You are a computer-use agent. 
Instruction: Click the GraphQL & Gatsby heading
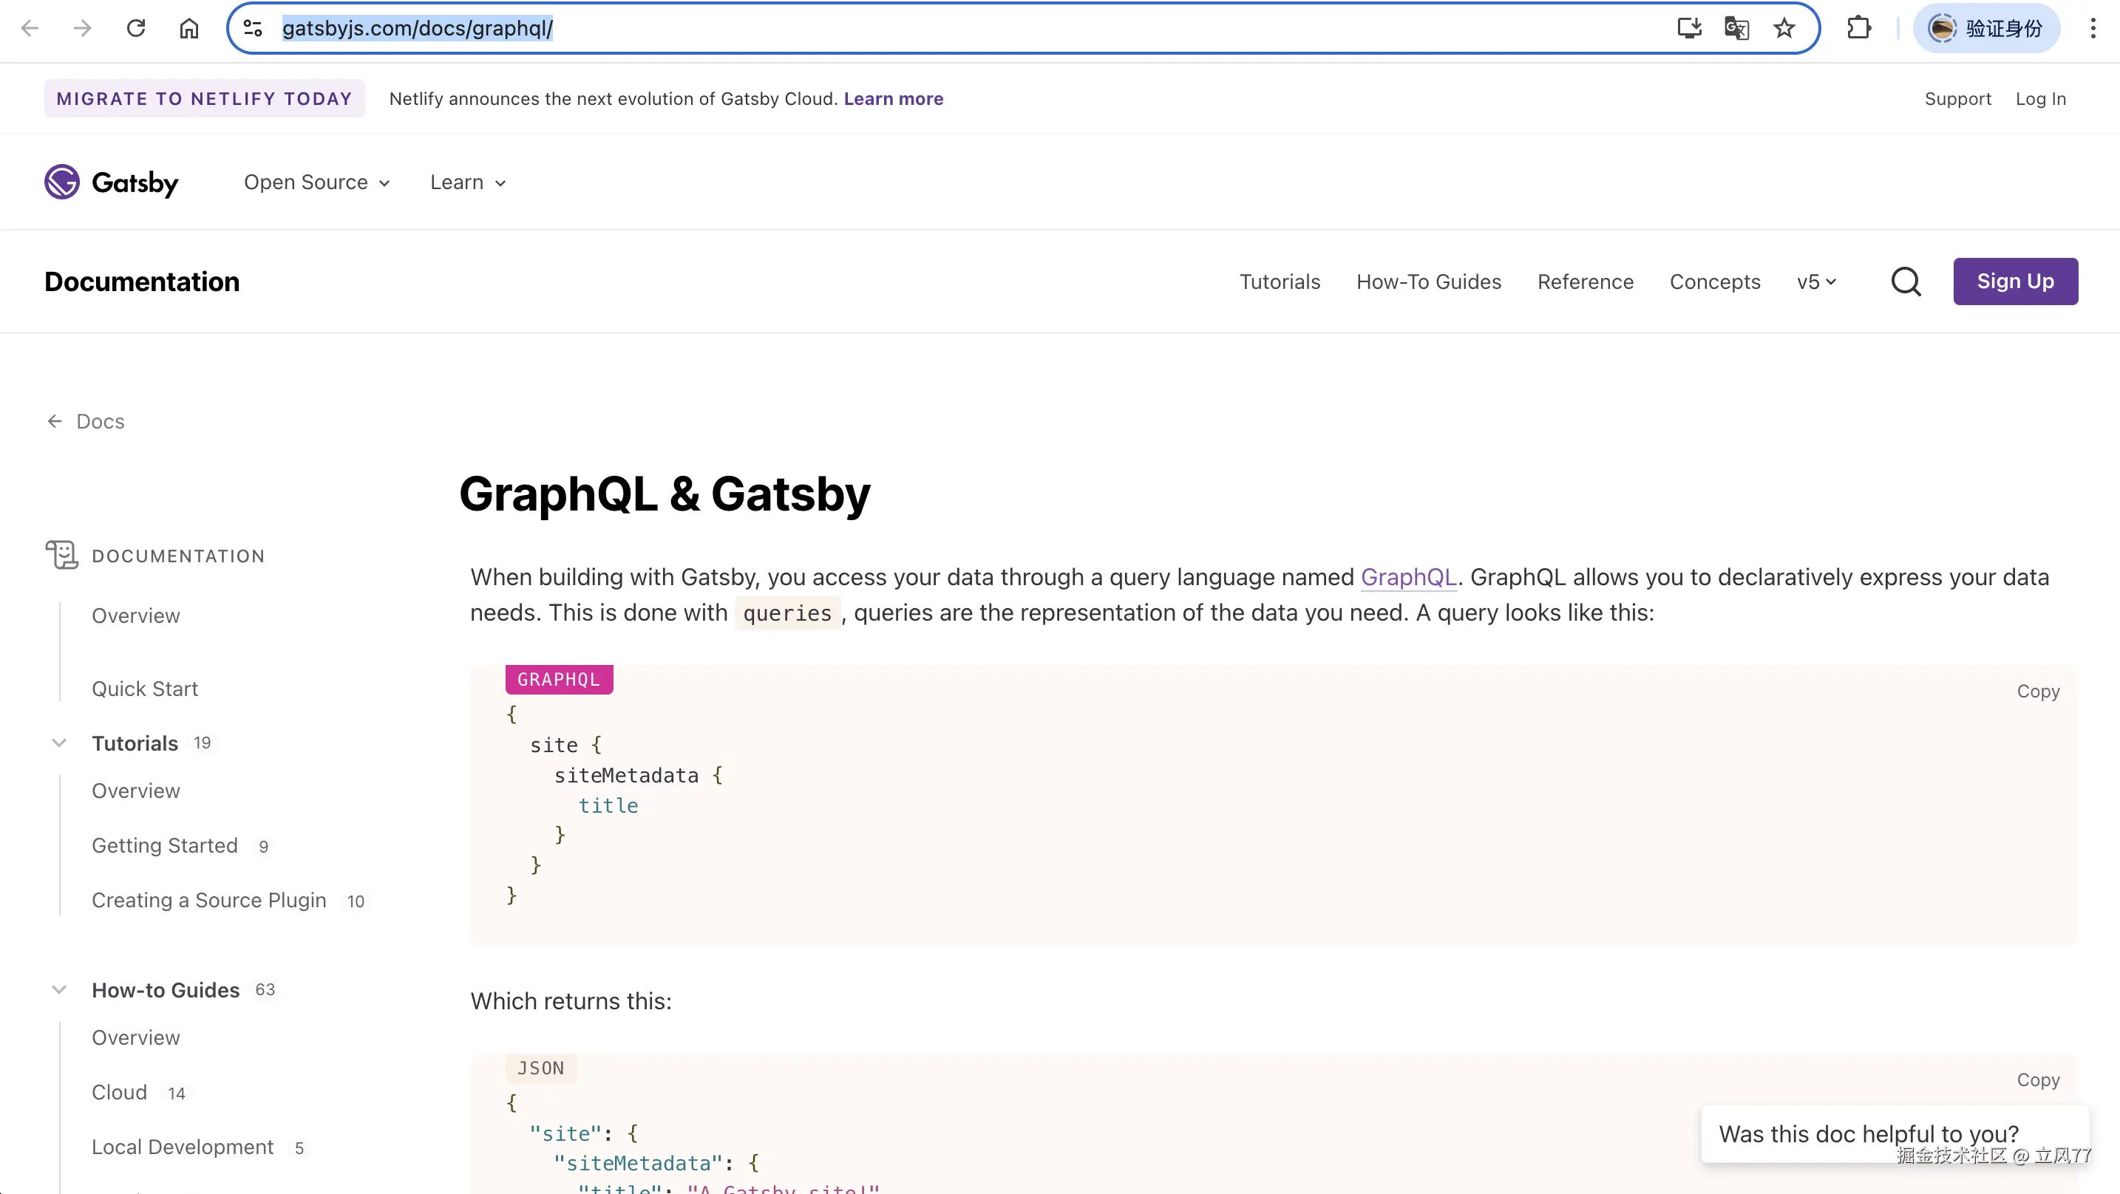click(x=665, y=494)
